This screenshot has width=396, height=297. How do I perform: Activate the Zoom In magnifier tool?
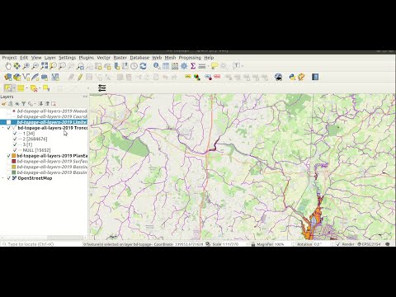pos(26,66)
